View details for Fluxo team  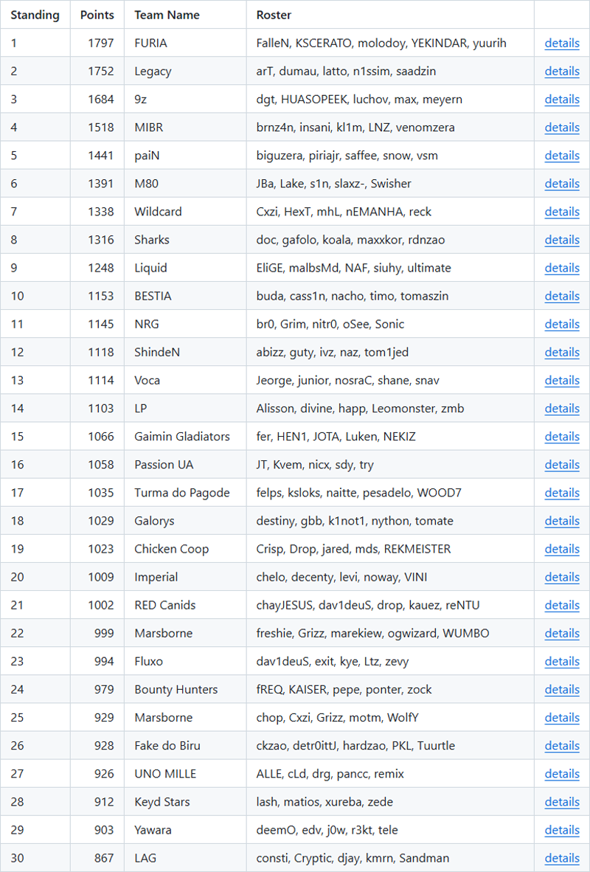click(562, 661)
